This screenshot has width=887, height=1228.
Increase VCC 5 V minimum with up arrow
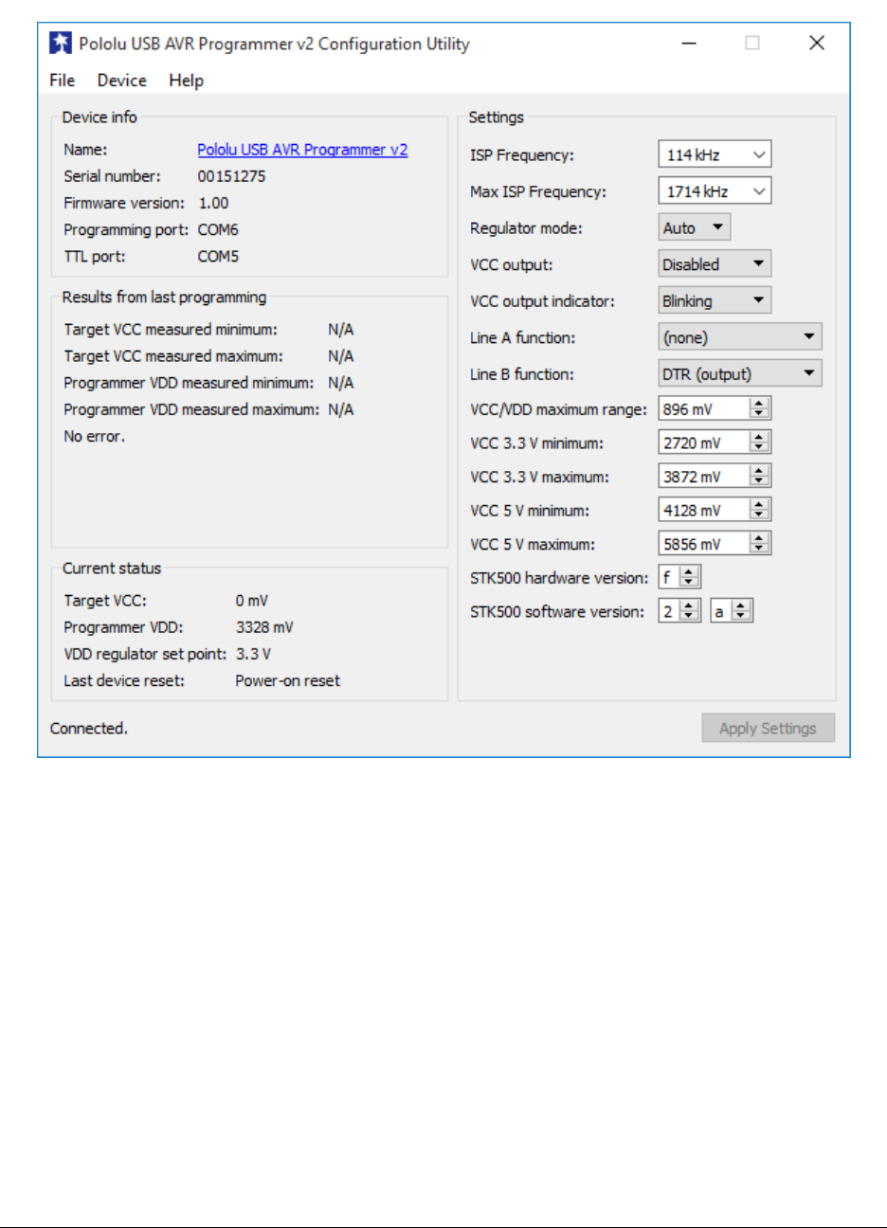(x=759, y=504)
